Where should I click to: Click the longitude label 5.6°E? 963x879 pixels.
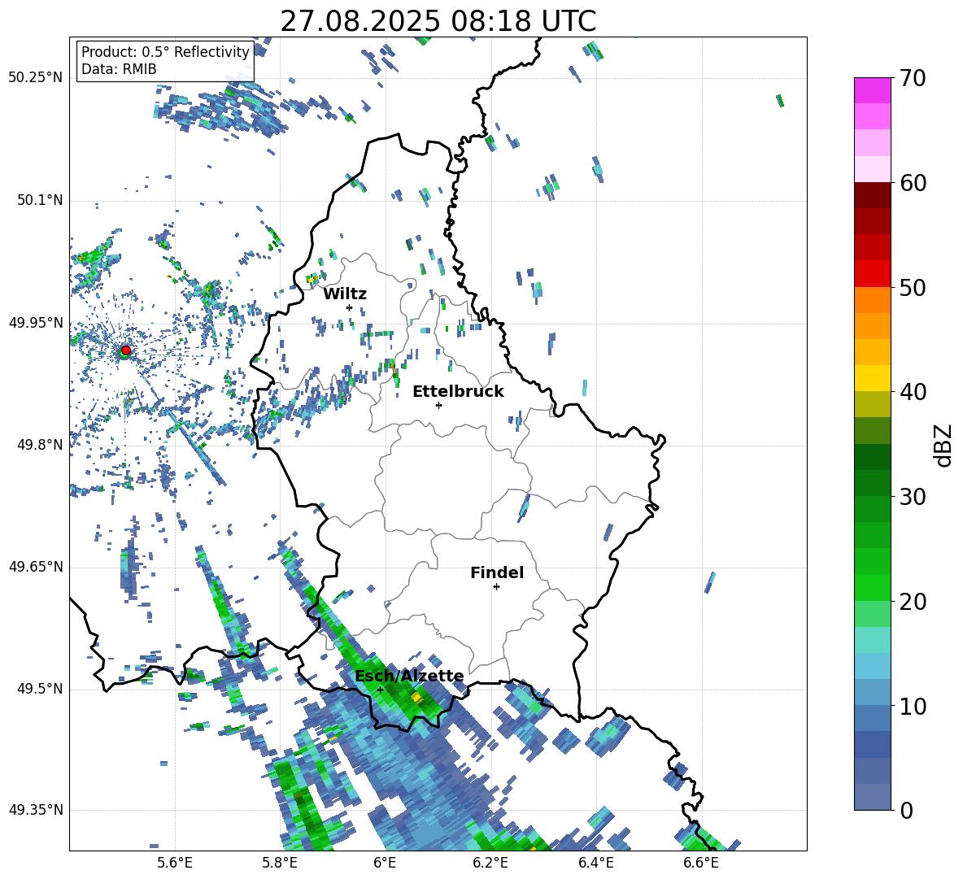tap(175, 863)
